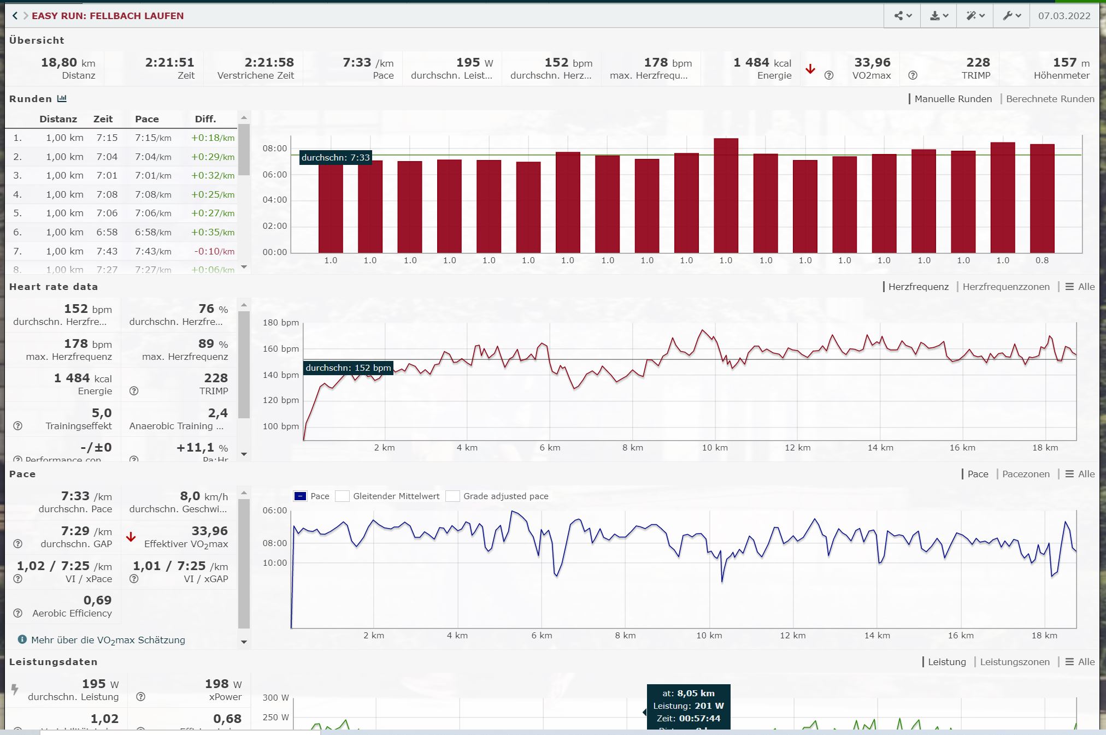Open the magic wand tools dropdown
The width and height of the screenshot is (1106, 735).
click(975, 16)
